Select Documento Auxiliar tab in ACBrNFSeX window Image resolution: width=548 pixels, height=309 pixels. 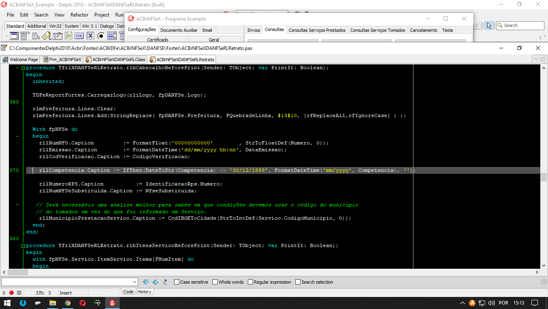click(x=179, y=30)
